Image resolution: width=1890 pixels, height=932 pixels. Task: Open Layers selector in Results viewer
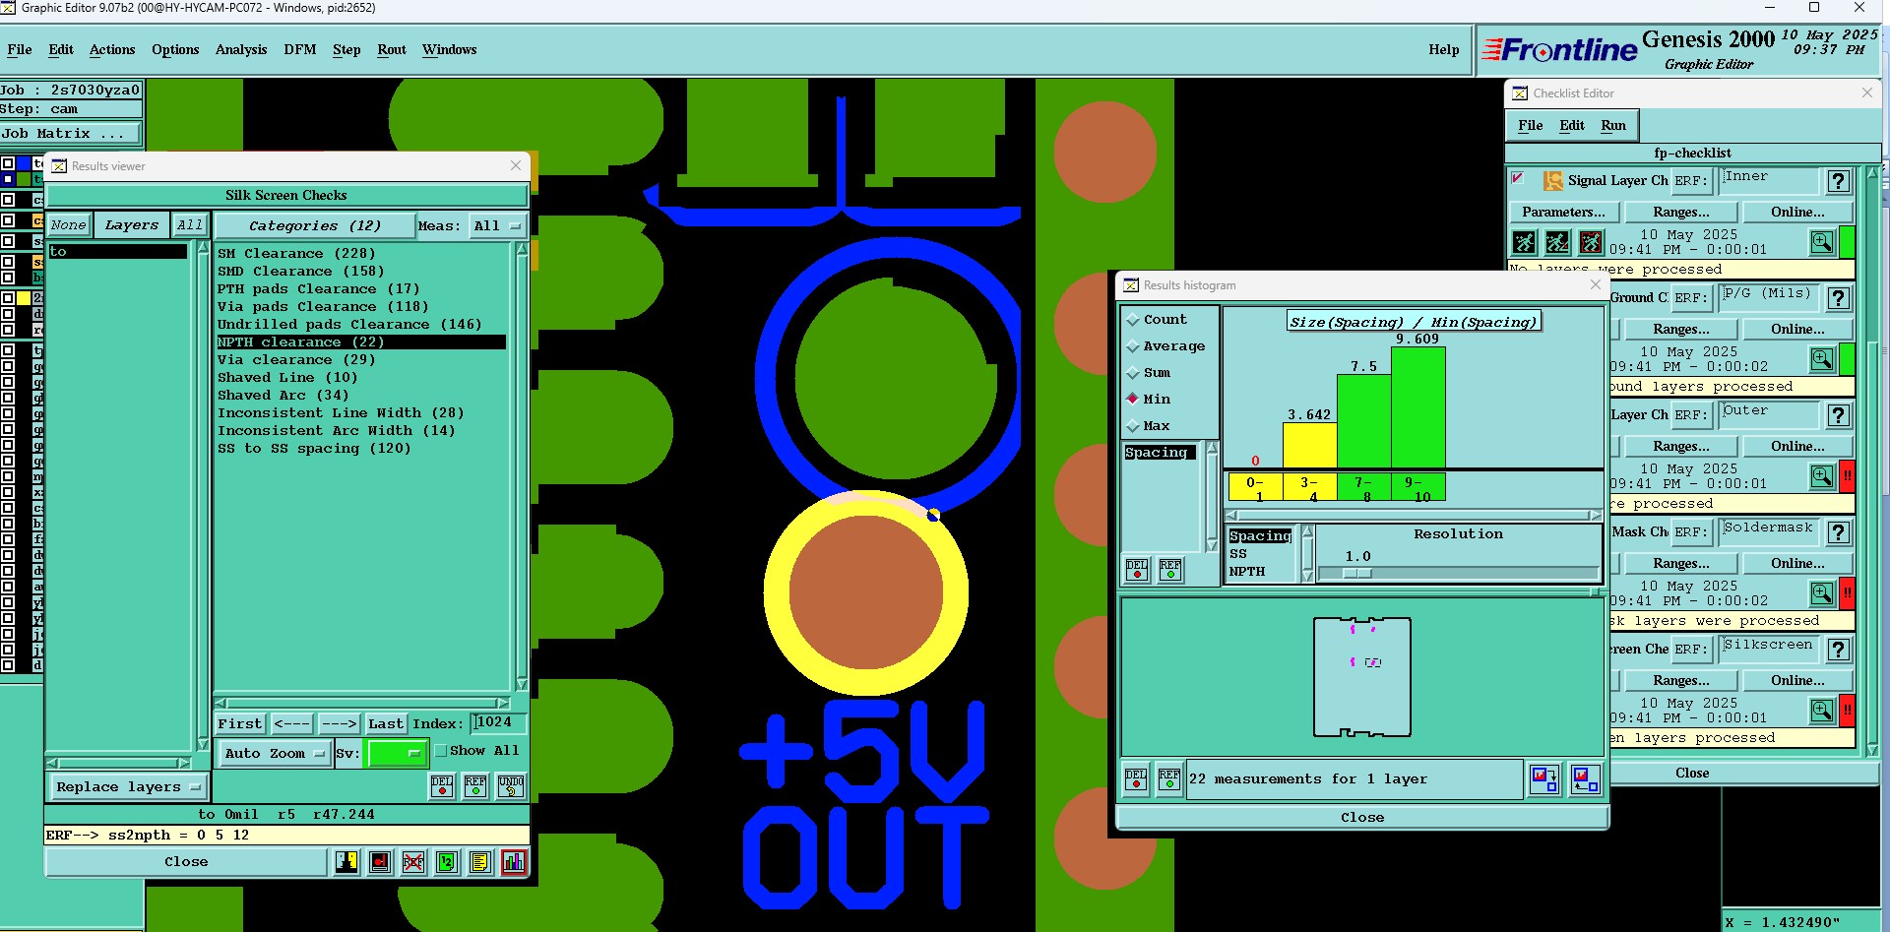point(132,225)
